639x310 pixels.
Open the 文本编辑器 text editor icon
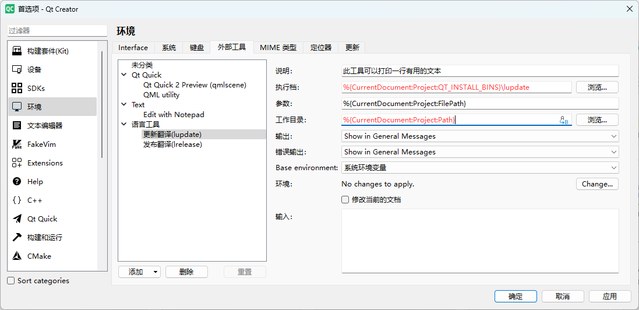tap(17, 125)
